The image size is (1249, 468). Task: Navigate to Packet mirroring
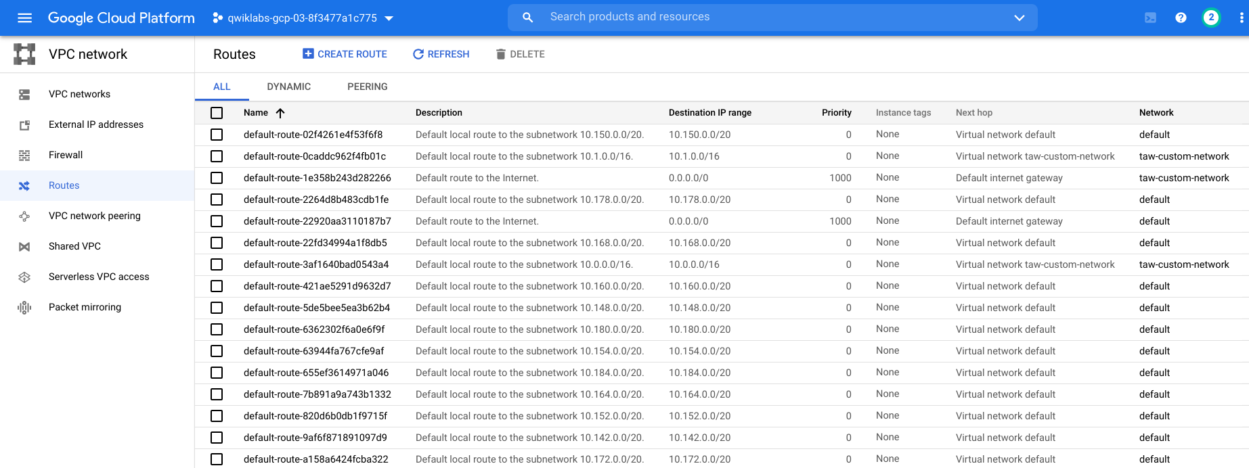coord(85,307)
